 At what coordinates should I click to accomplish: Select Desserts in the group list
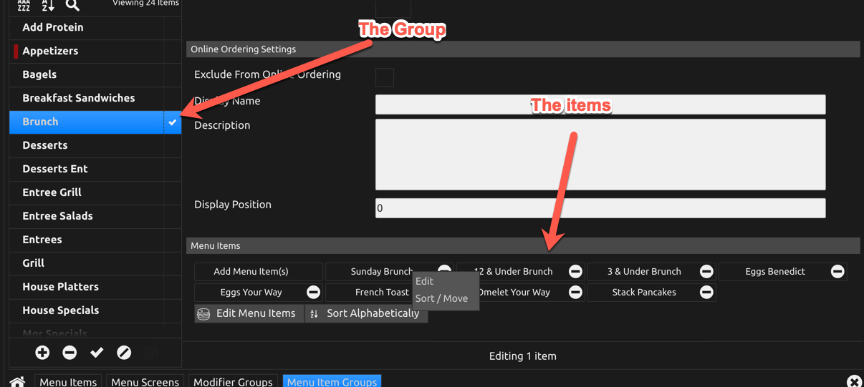point(86,145)
